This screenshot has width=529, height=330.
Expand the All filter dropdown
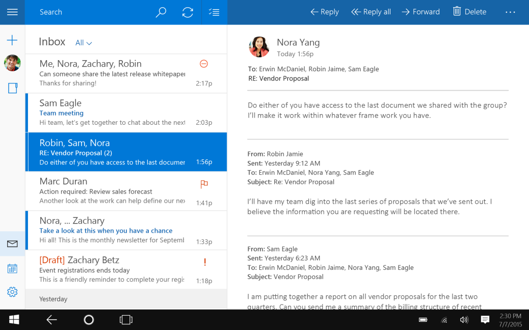[84, 43]
